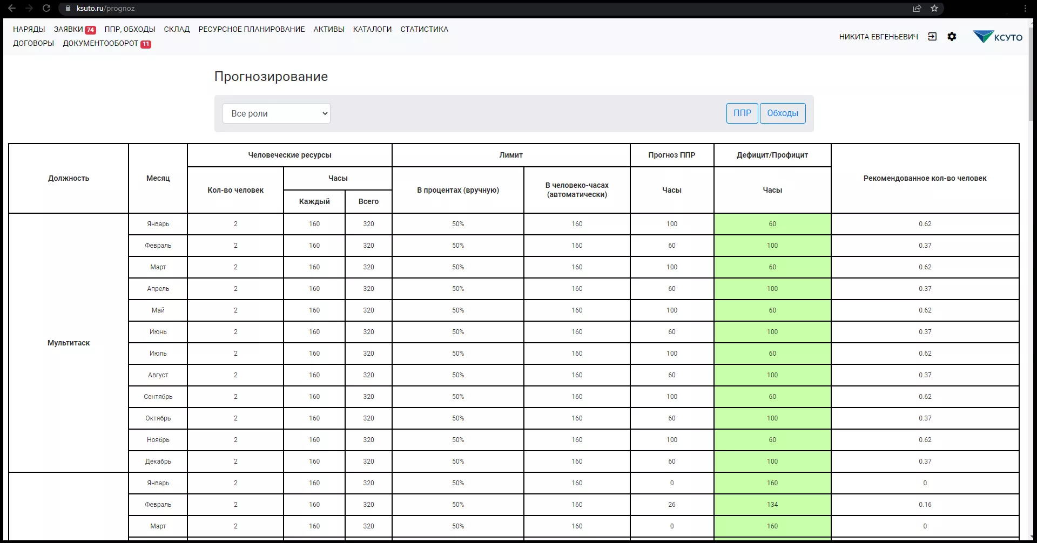The image size is (1037, 543).
Task: Bookmark the page with the star icon
Action: pos(934,8)
